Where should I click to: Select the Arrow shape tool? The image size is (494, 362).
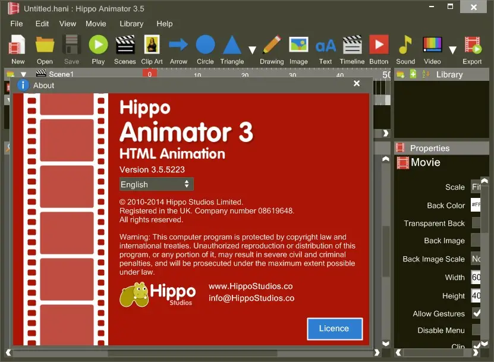click(178, 49)
